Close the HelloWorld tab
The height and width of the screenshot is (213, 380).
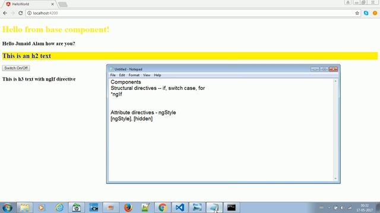52,4
